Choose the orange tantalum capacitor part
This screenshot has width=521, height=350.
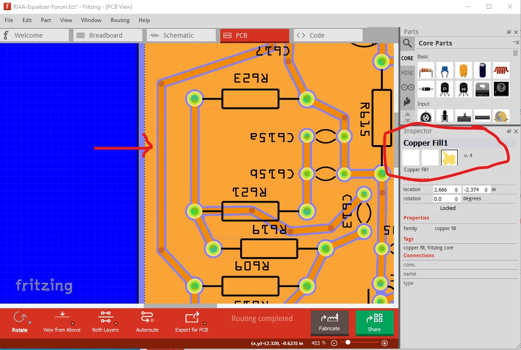[463, 70]
